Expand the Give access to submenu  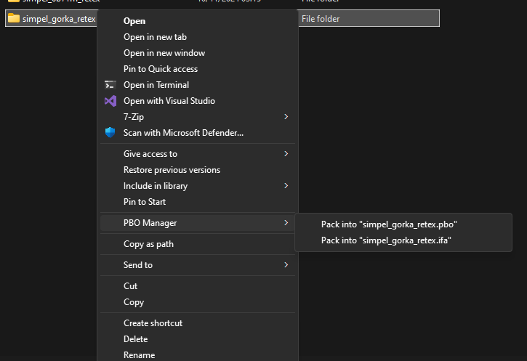click(x=286, y=154)
